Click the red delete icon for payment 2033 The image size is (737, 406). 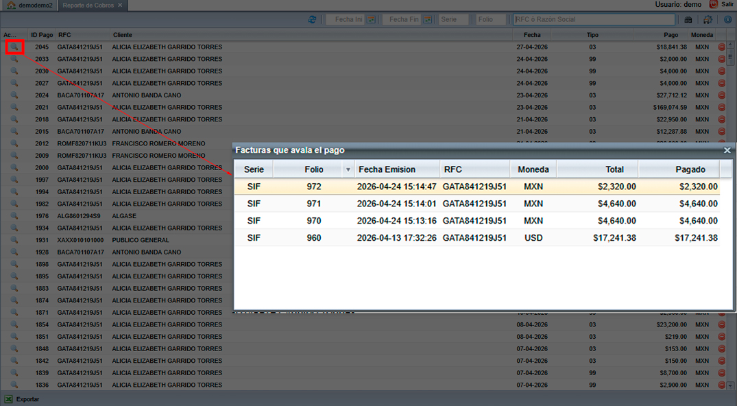click(721, 59)
